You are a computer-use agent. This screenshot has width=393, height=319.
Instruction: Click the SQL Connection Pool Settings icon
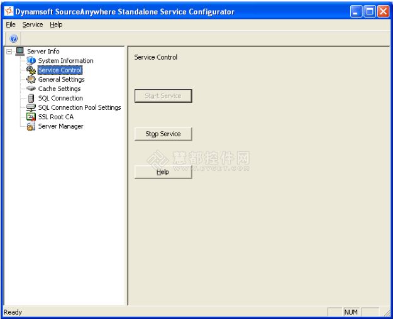(31, 107)
